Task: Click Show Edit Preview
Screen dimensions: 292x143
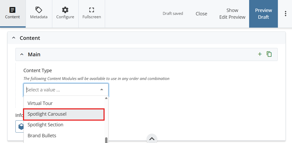Action: click(232, 14)
